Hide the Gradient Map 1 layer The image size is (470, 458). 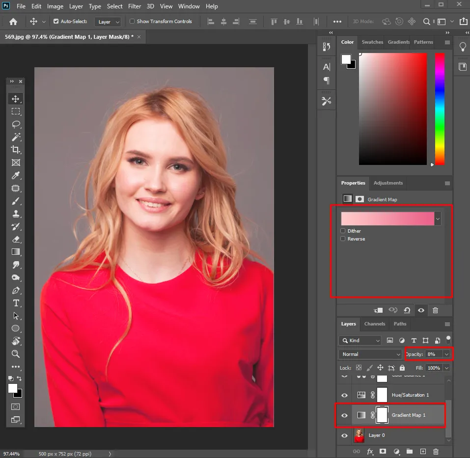(x=344, y=415)
